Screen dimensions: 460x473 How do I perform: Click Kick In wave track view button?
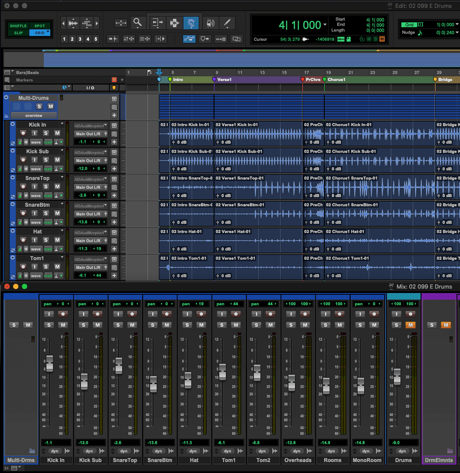click(36, 142)
